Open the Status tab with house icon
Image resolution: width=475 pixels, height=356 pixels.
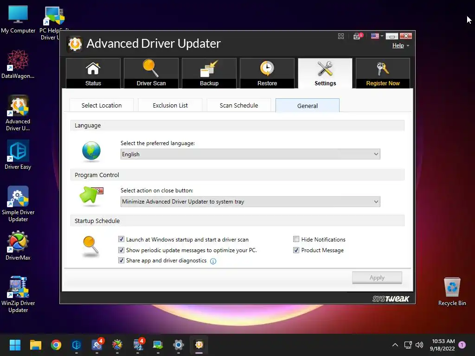pos(93,73)
